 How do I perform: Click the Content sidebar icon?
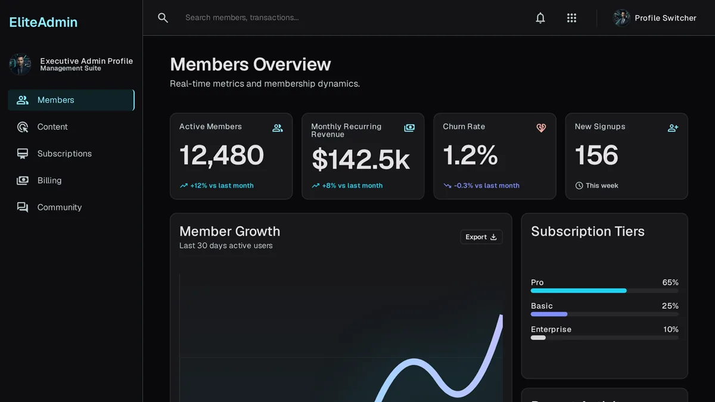(x=23, y=127)
